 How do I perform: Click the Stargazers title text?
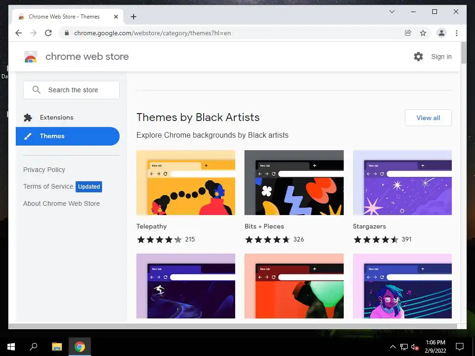point(369,226)
